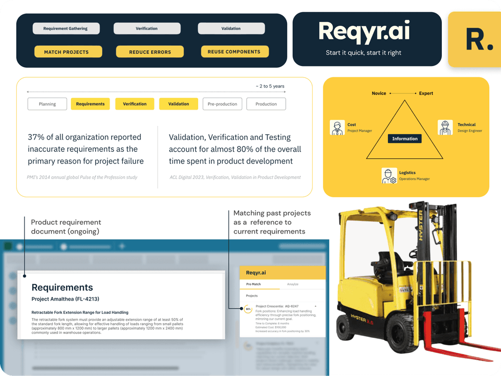
Task: Open the Analyze tab
Action: (x=293, y=284)
